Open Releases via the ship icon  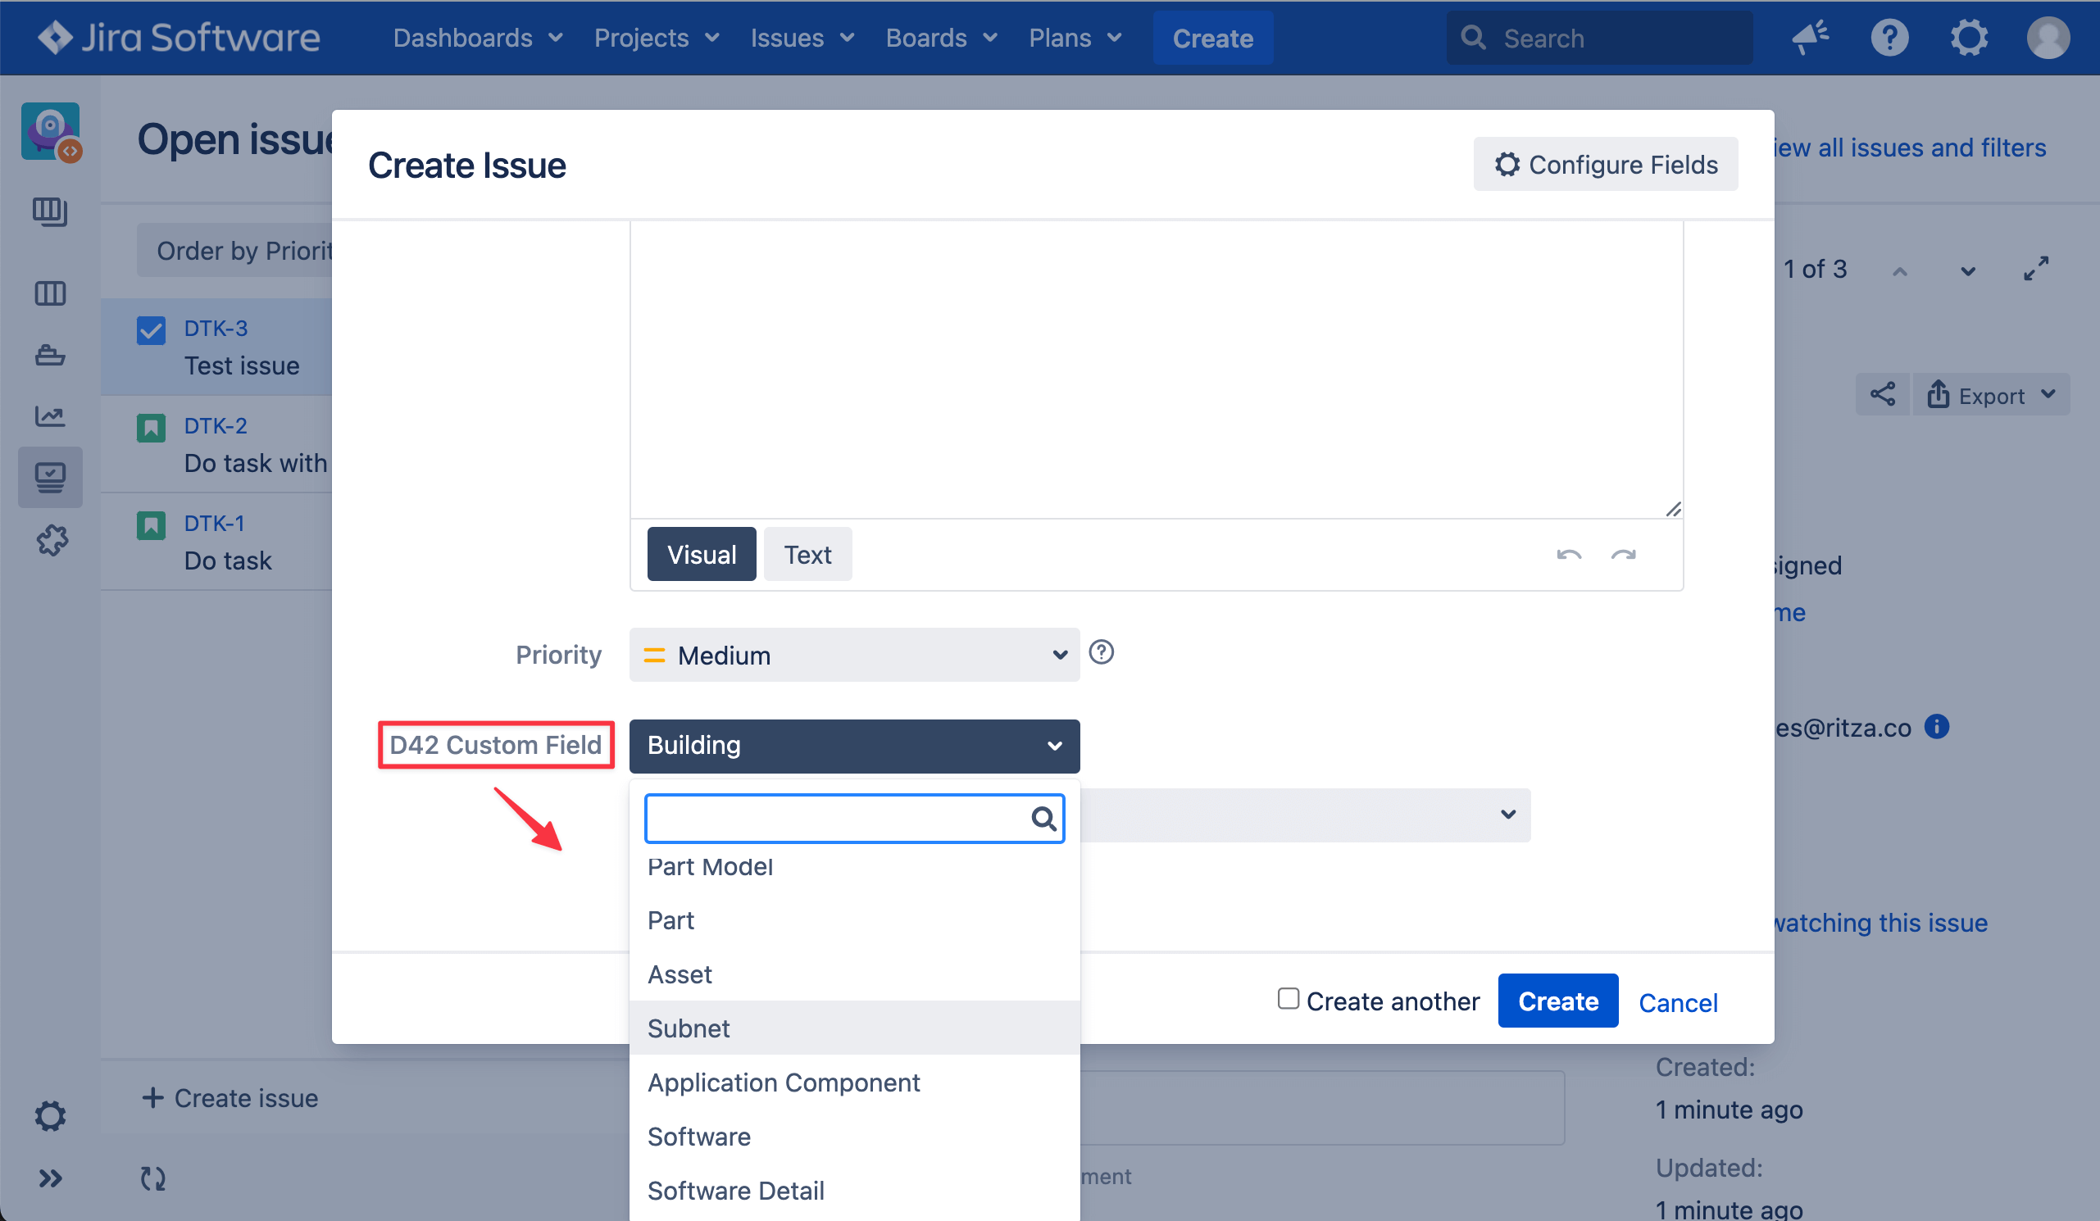point(50,355)
